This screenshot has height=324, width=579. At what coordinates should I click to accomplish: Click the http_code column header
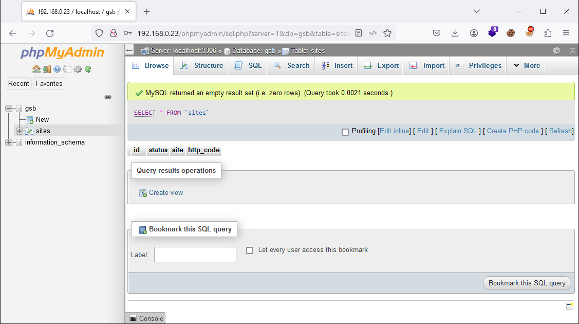pyautogui.click(x=204, y=150)
